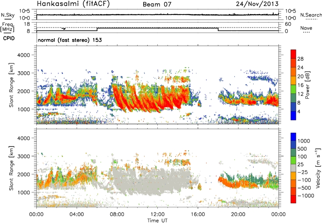Select the 20:00 time tick label
Image resolution: width=322 pixels, height=223 pixels.
[238, 215]
